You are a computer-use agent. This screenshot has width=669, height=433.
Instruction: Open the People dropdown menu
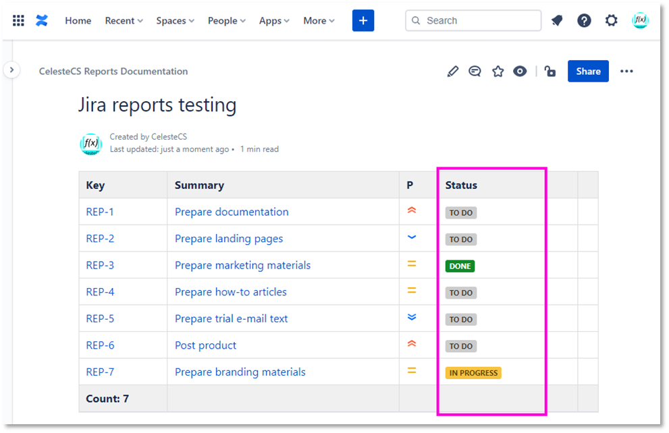pyautogui.click(x=227, y=20)
